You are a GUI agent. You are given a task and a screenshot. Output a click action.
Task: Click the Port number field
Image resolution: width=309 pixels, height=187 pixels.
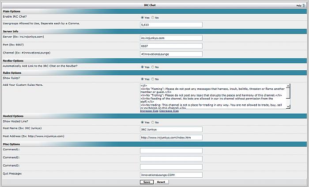point(171,46)
